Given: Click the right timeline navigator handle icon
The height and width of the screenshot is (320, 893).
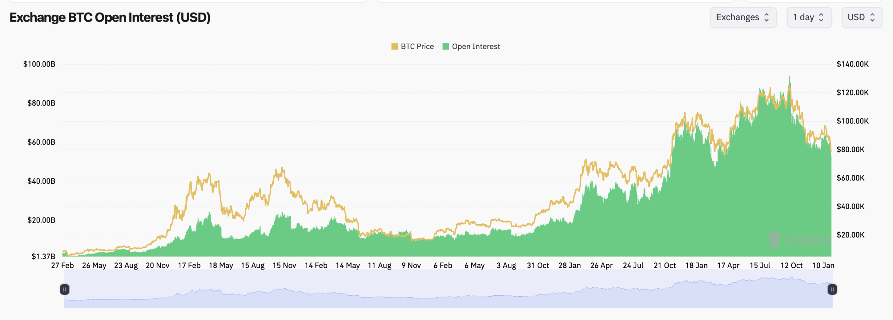Looking at the screenshot, I should click(x=832, y=289).
